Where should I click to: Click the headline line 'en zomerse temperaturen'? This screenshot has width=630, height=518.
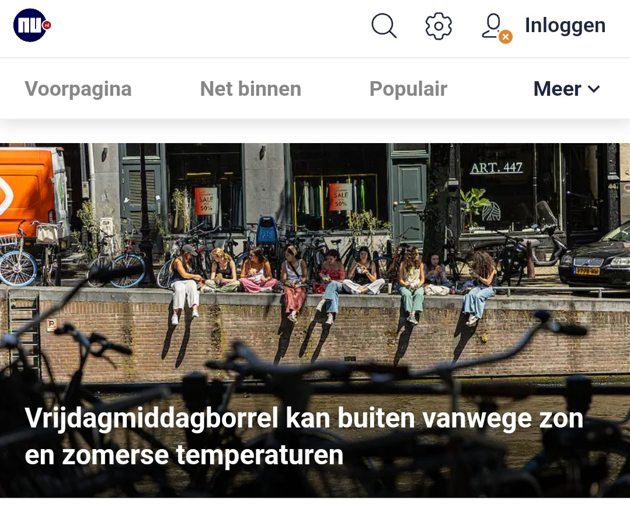pyautogui.click(x=184, y=454)
